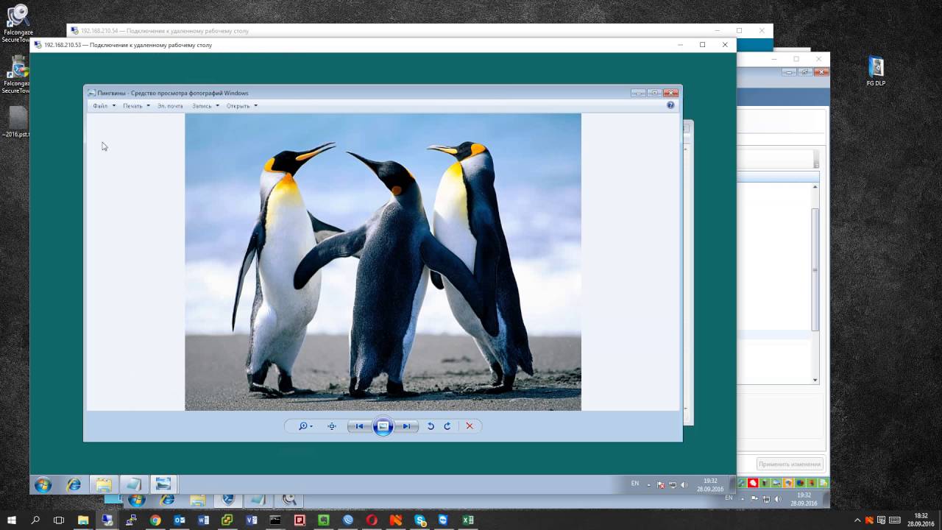Select the Photo Viewer button on remote taskbar

[163, 484]
